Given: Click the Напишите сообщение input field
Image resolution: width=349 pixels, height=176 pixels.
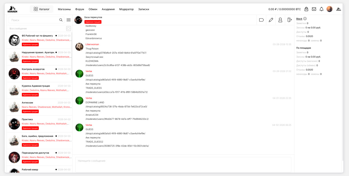Looking at the screenshot, I should (183, 164).
